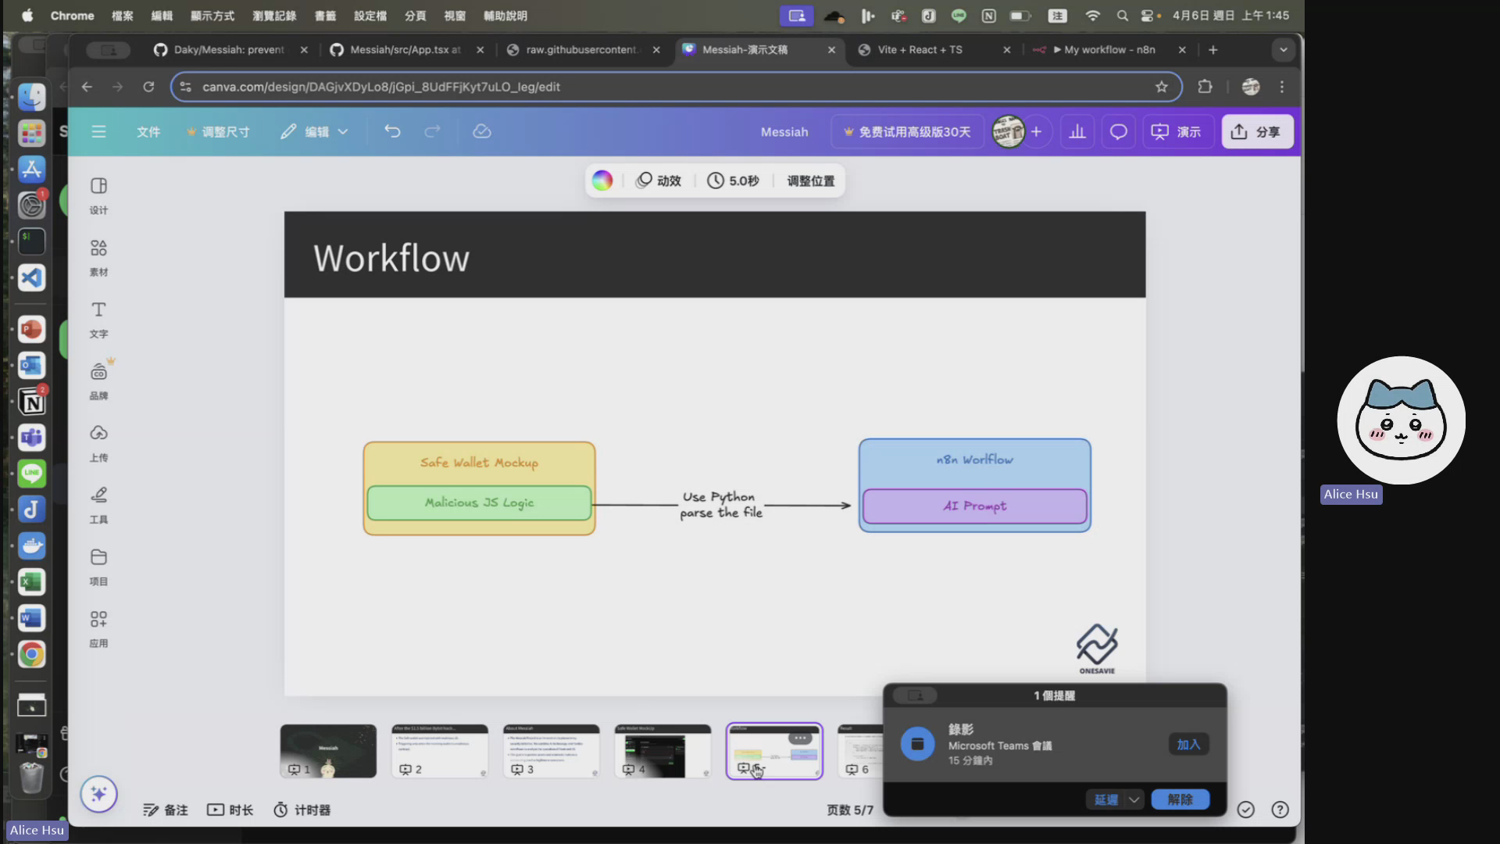The height and width of the screenshot is (844, 1500).
Task: Open Microsoft Teams from the Dock
Action: click(32, 438)
